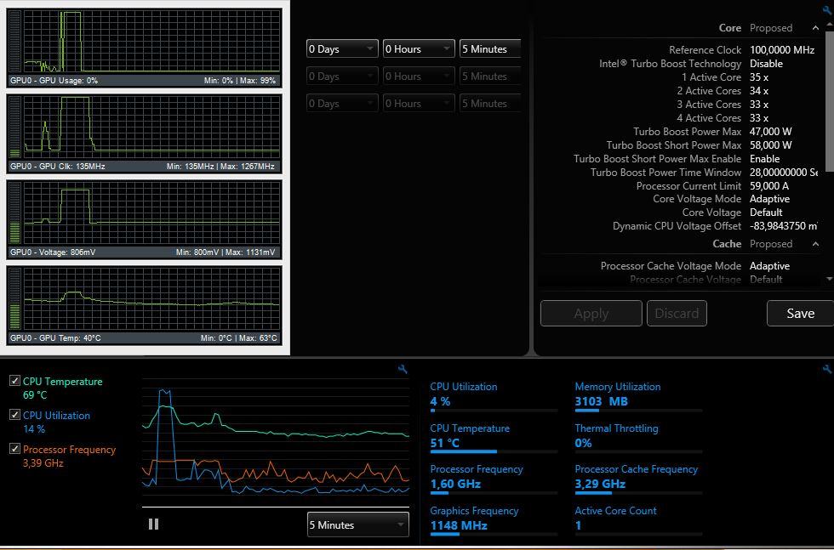Screen dimensions: 834x550
Task: Select Reference Clock 100,0000 MHz value
Action: click(782, 50)
